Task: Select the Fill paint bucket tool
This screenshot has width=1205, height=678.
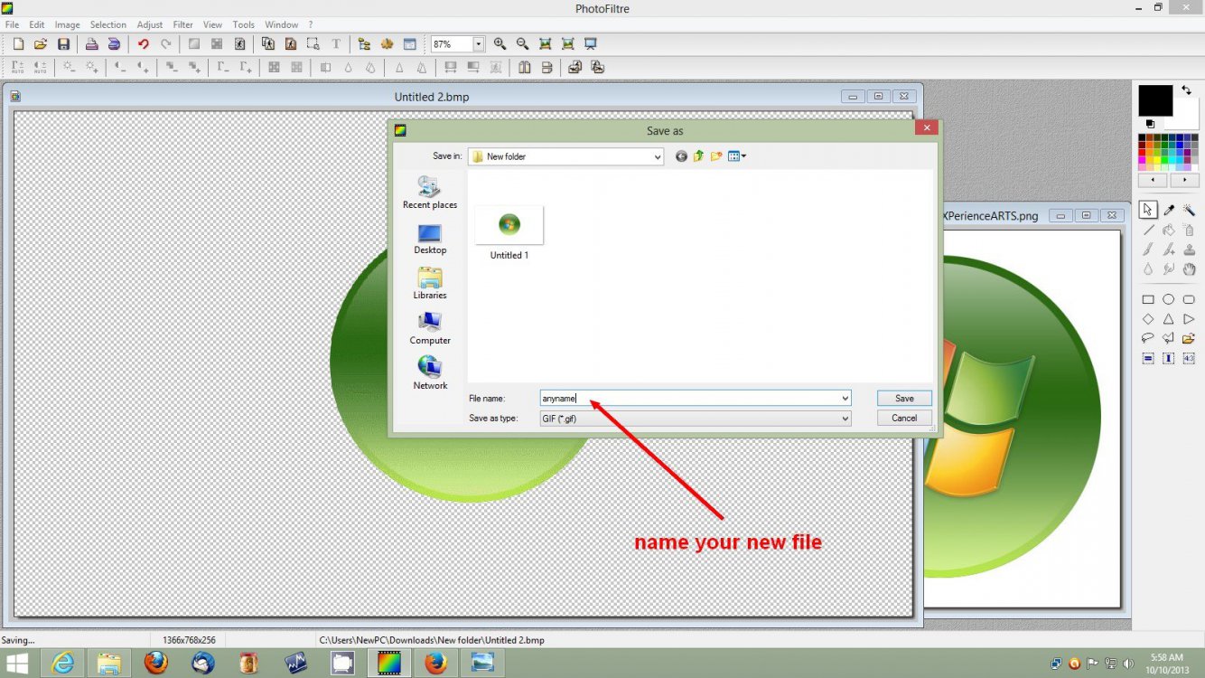Action: pos(1168,230)
